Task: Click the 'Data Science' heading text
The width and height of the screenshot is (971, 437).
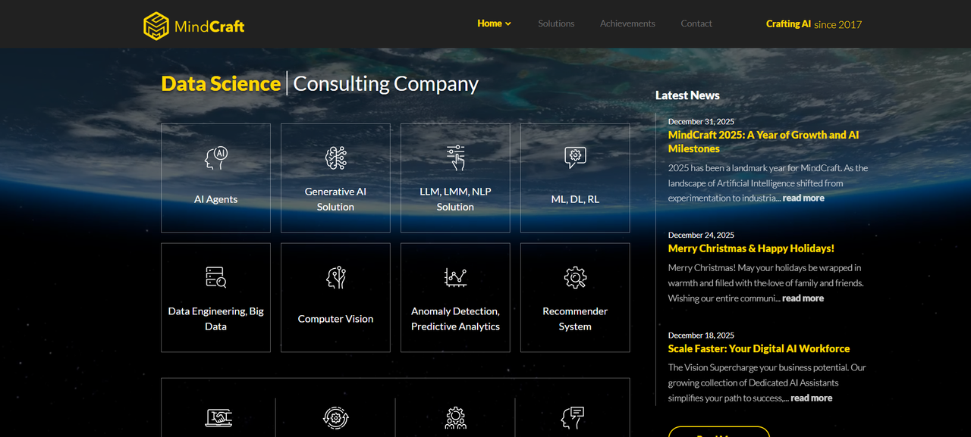Action: (221, 83)
